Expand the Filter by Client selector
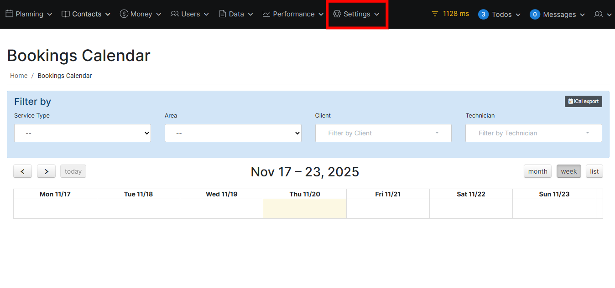 coord(383,134)
